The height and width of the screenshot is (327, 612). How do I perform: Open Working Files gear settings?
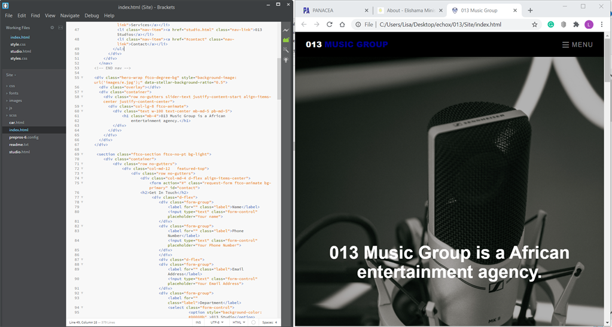click(x=52, y=27)
